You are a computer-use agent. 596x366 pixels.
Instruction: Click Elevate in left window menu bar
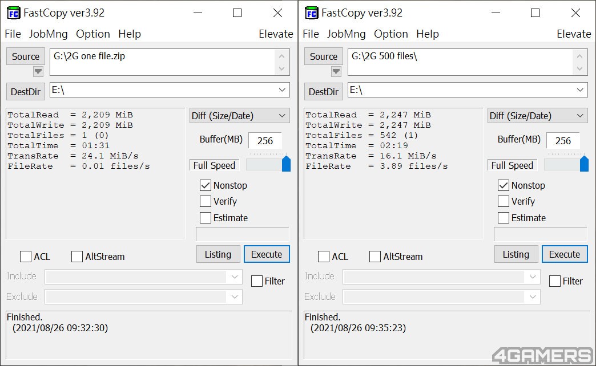276,34
